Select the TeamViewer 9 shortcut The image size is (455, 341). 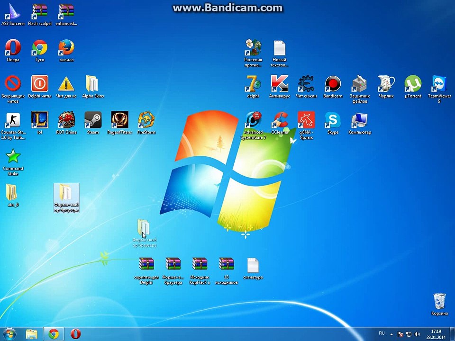pos(440,89)
